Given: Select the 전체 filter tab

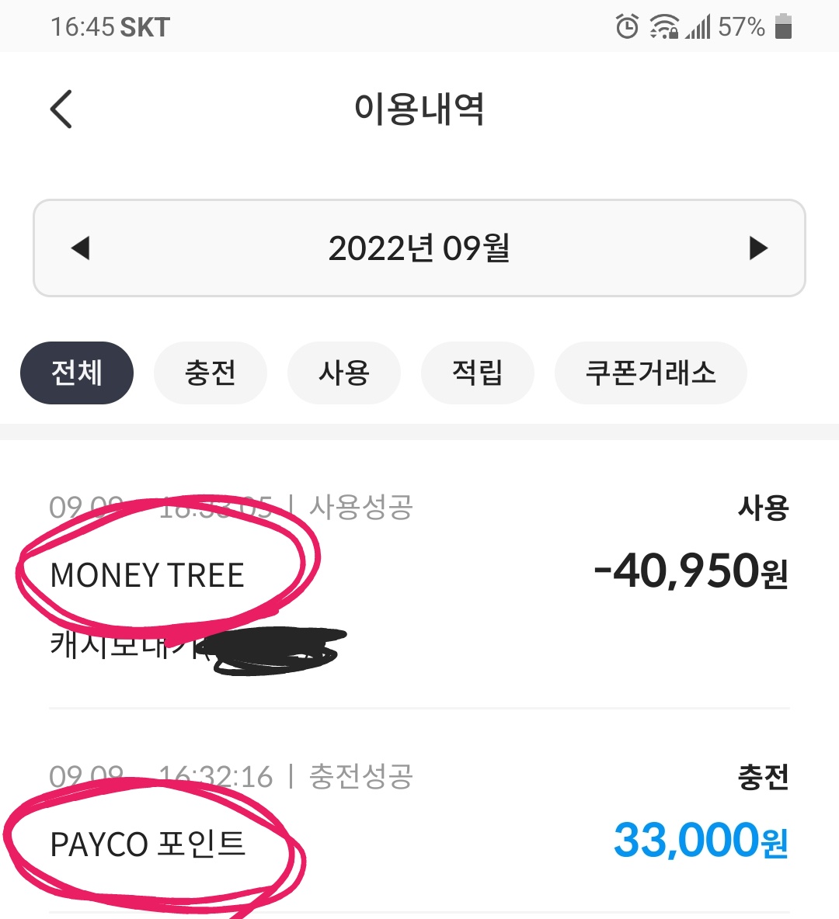Looking at the screenshot, I should 77,373.
